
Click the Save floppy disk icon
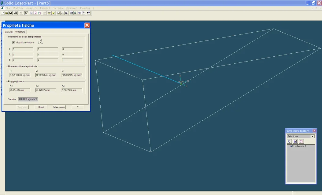click(10, 13)
